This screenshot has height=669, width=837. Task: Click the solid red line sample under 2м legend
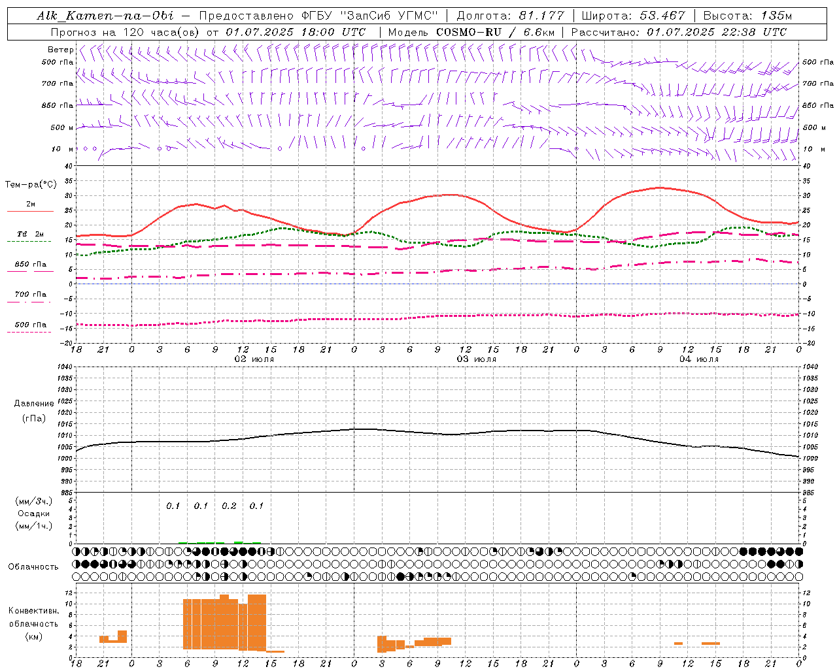coord(30,212)
